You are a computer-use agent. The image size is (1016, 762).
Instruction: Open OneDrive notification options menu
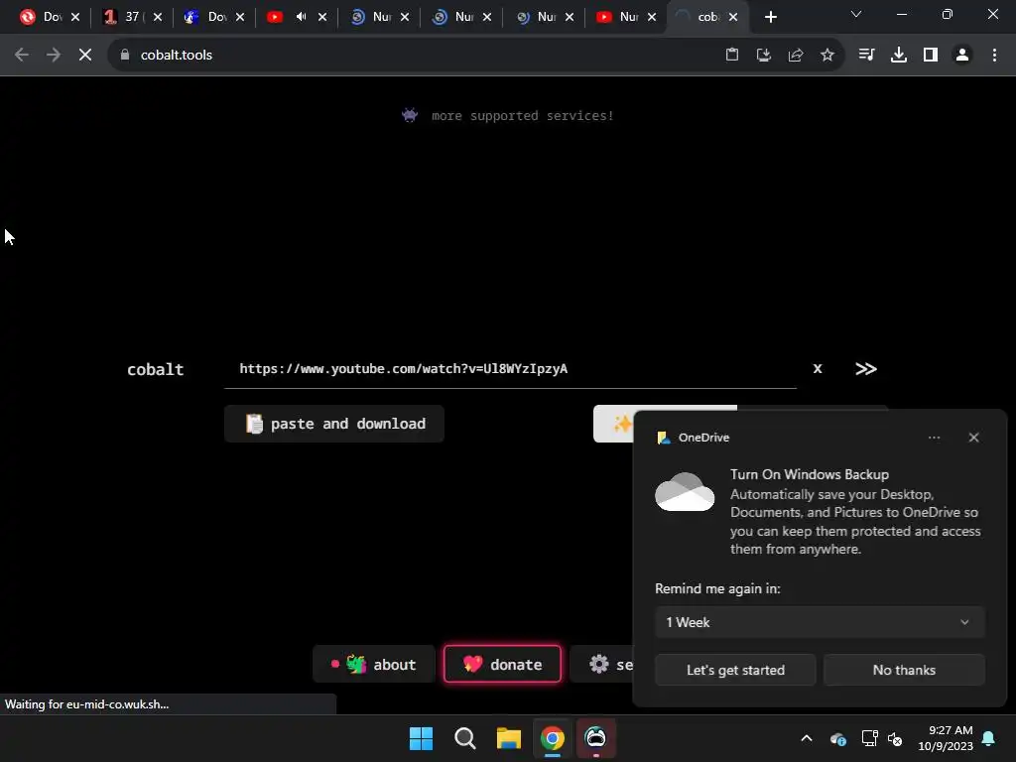934,438
